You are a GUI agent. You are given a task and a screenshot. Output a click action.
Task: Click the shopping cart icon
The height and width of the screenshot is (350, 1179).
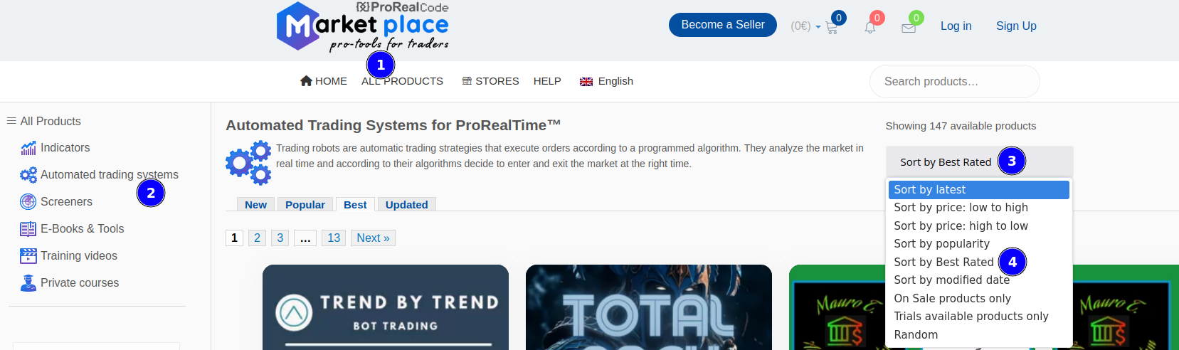(x=831, y=28)
